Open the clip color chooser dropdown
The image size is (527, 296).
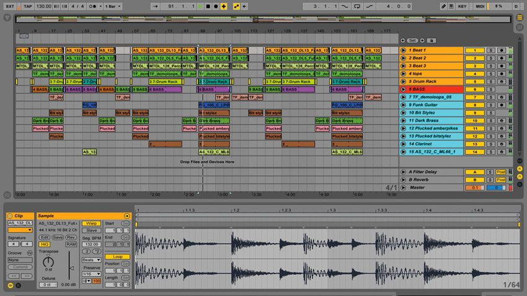[20, 230]
